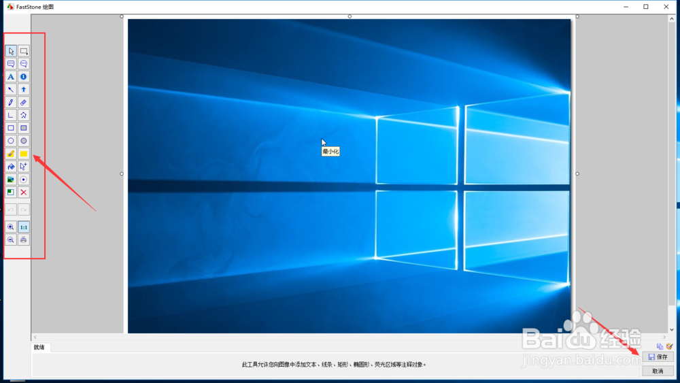
Task: Pick the hollow rectangle tool
Action: pos(11,128)
